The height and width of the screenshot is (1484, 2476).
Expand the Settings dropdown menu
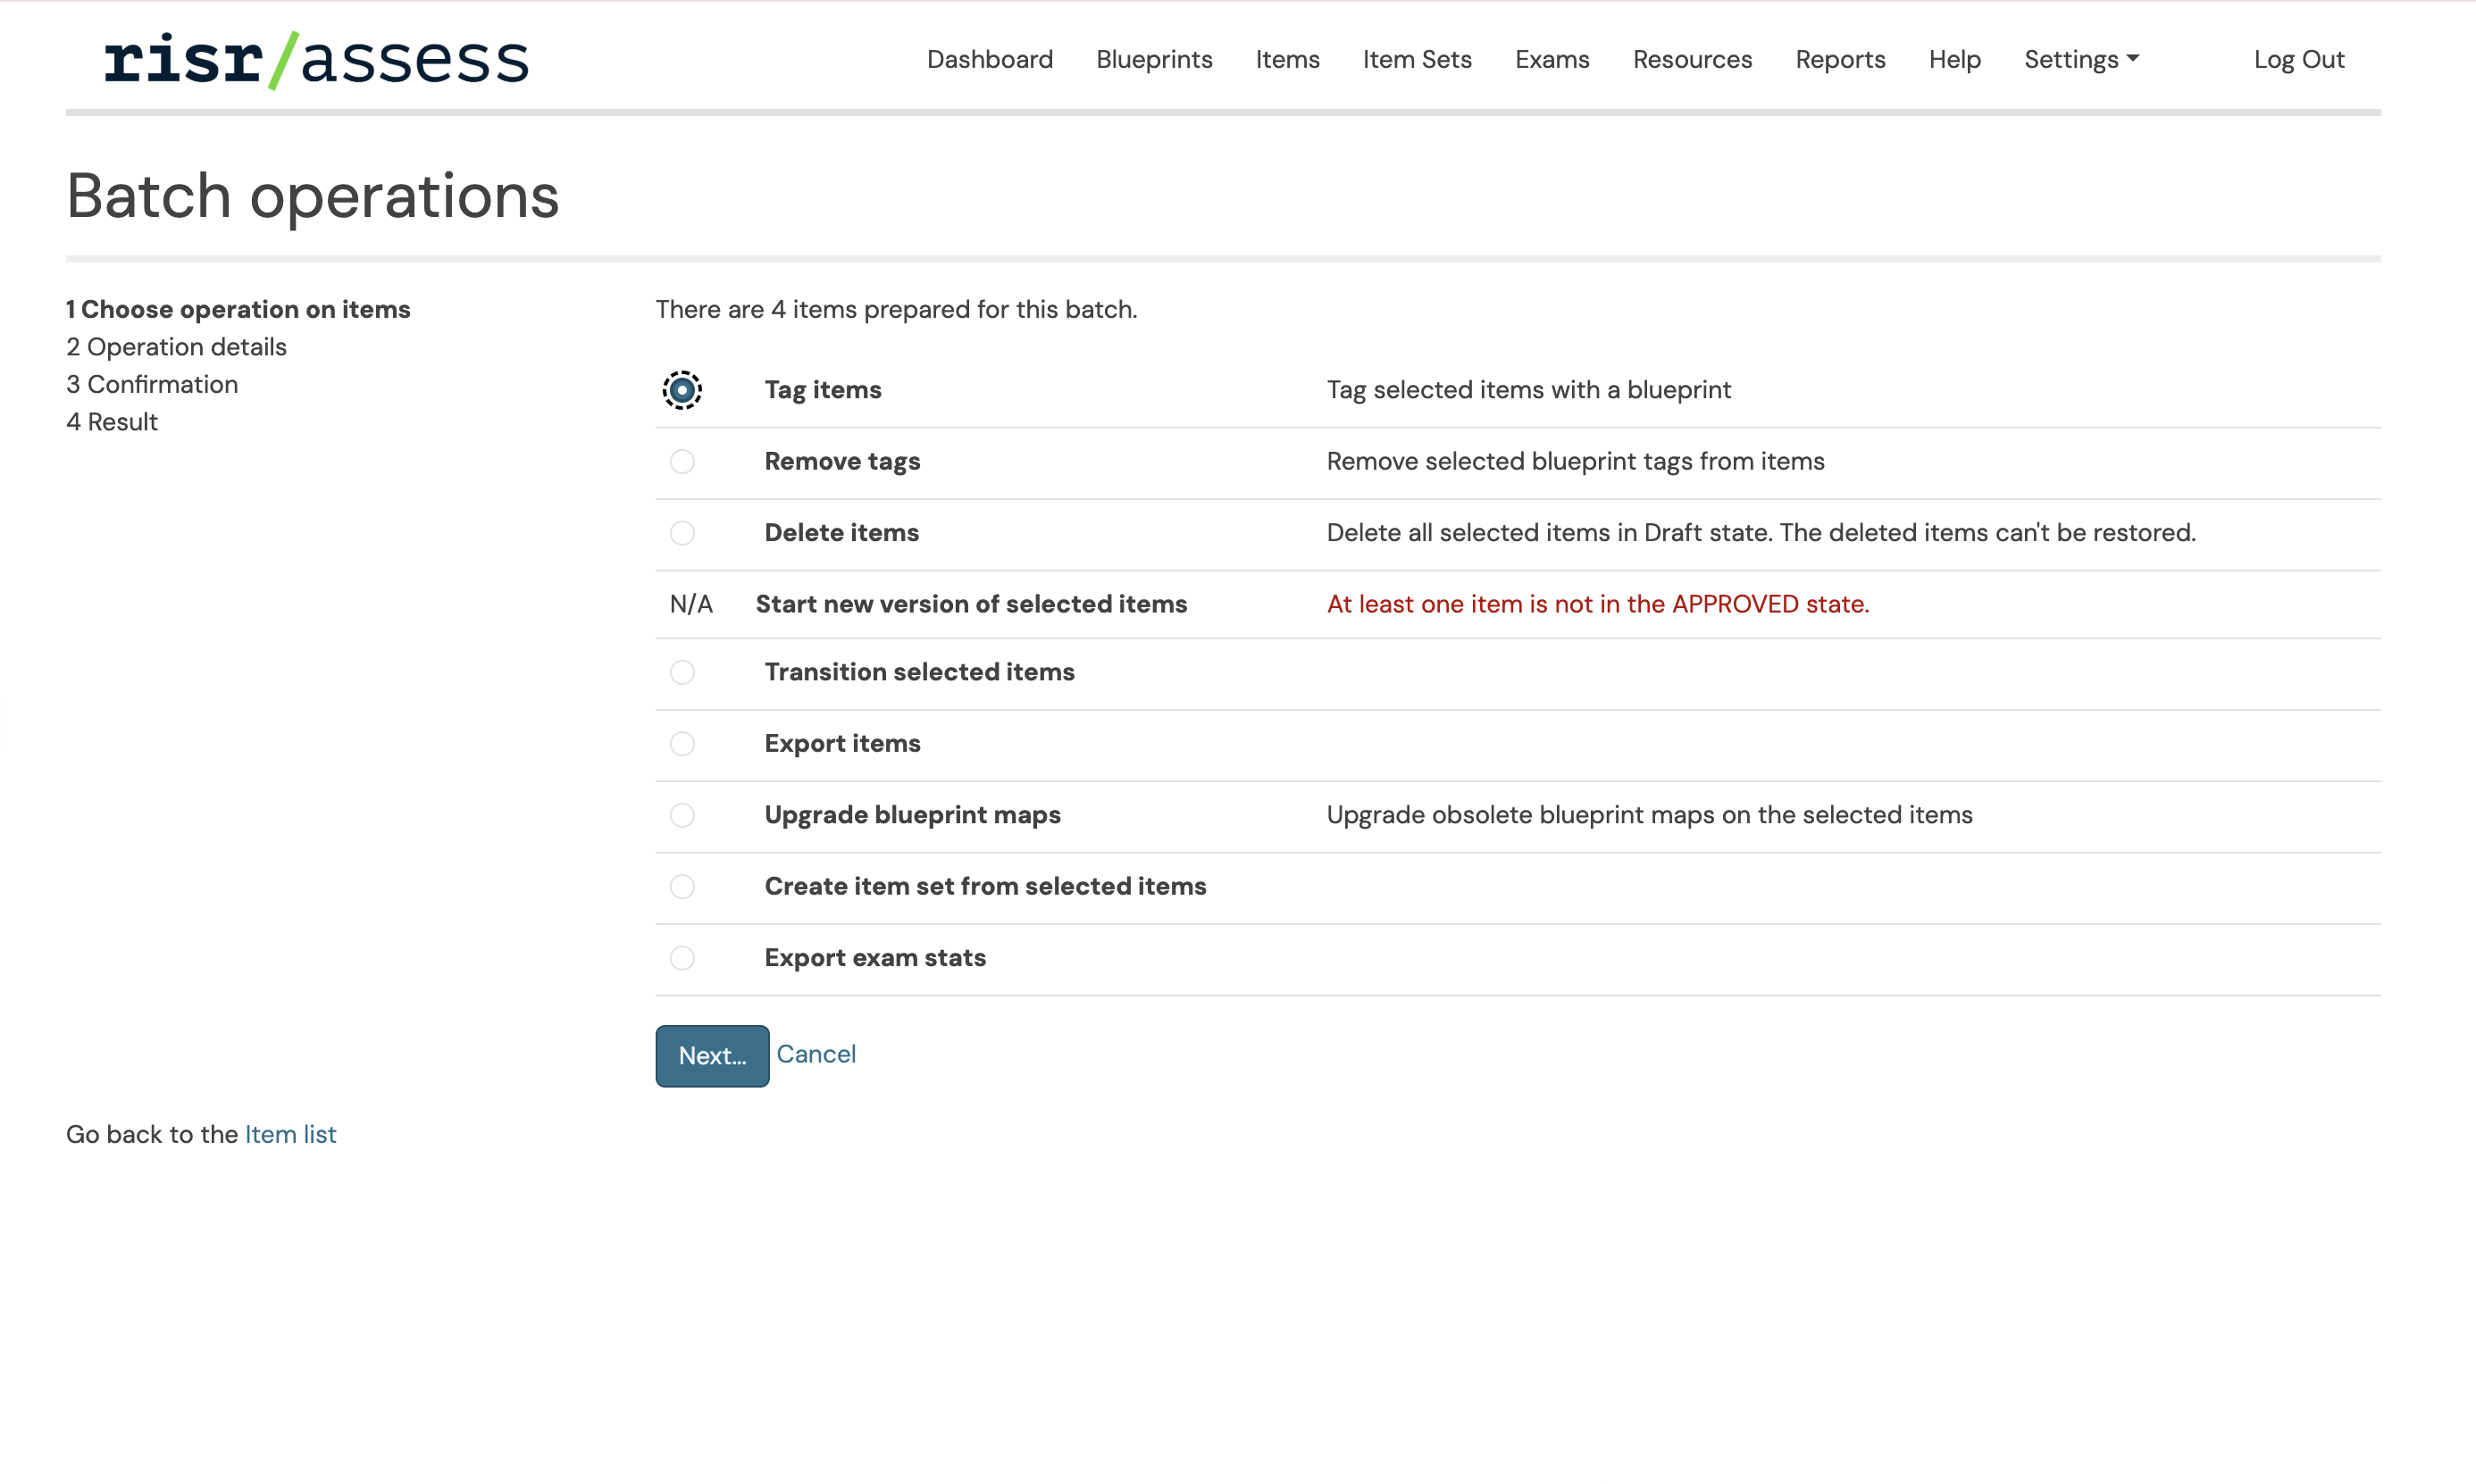(2081, 60)
